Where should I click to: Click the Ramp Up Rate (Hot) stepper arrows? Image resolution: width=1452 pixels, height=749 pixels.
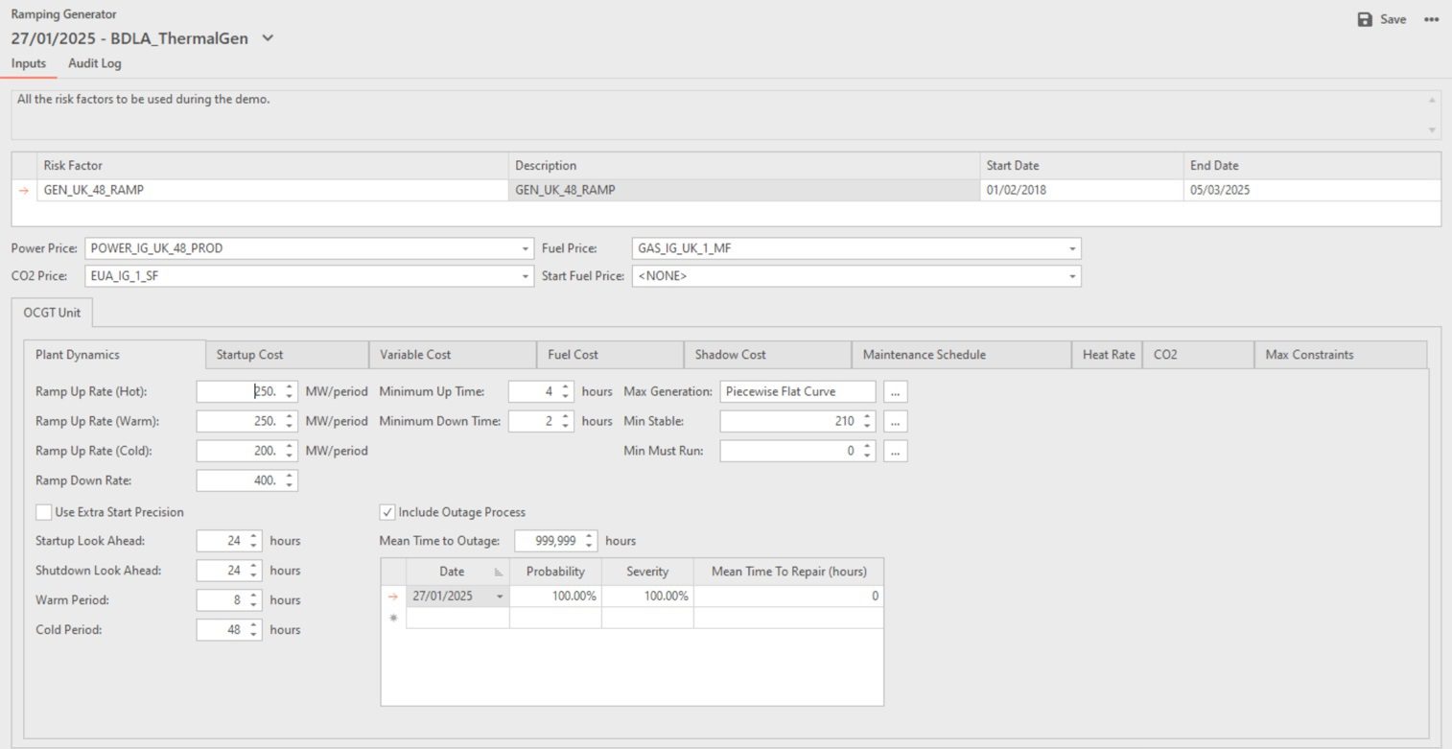point(290,391)
